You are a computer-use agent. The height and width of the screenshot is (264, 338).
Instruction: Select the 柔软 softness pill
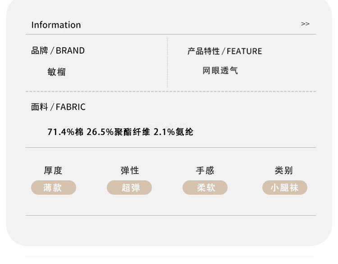pyautogui.click(x=205, y=188)
